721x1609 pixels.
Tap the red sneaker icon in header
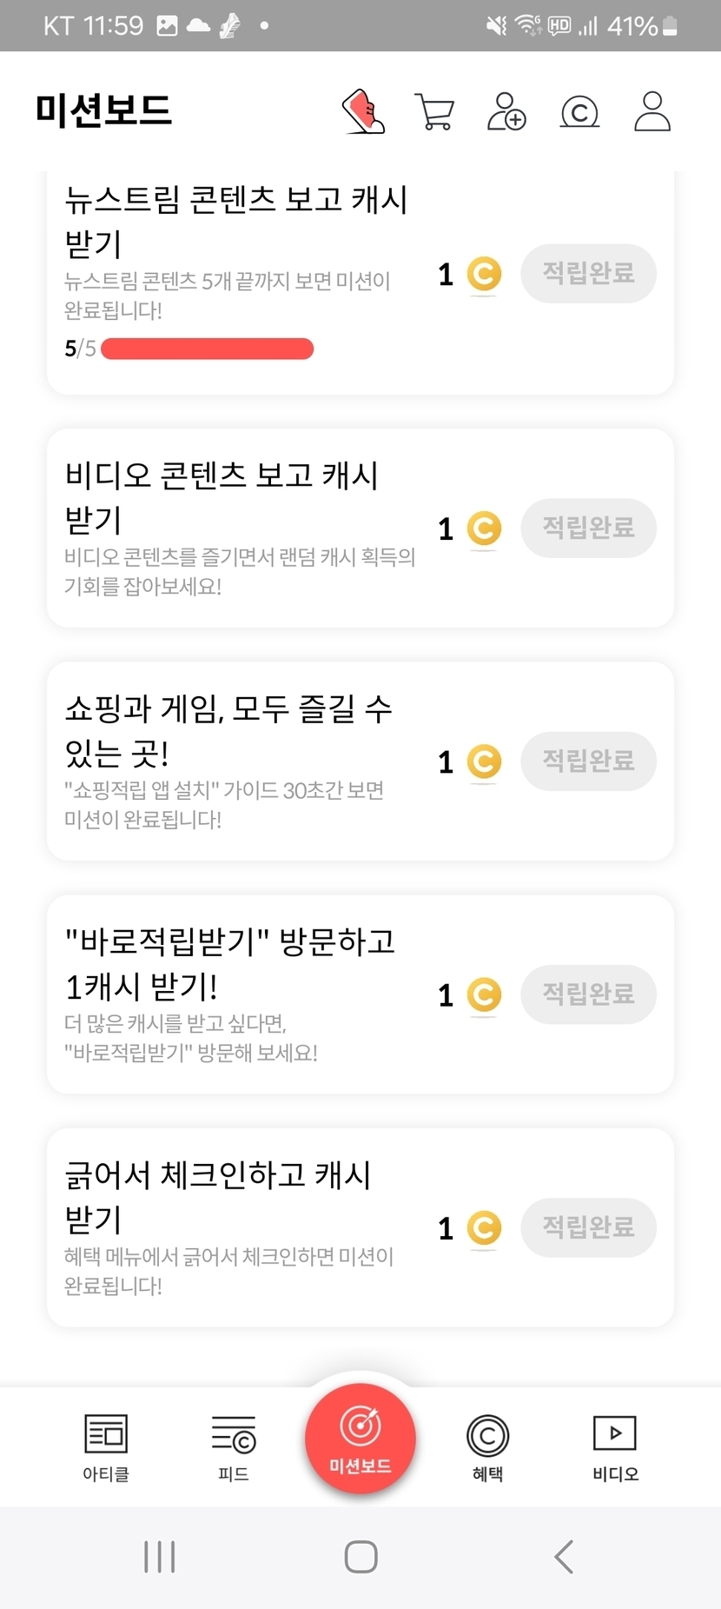tap(363, 111)
